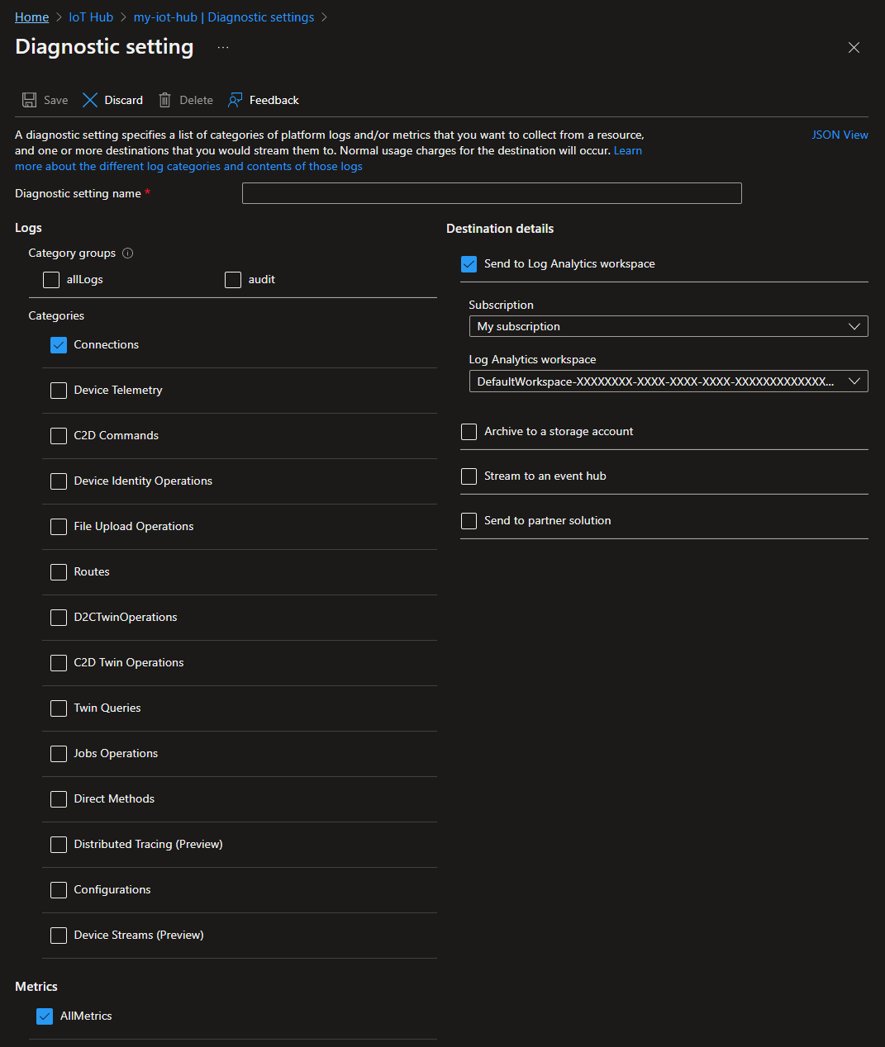Open JSON View
This screenshot has height=1047, width=885.
pos(840,134)
